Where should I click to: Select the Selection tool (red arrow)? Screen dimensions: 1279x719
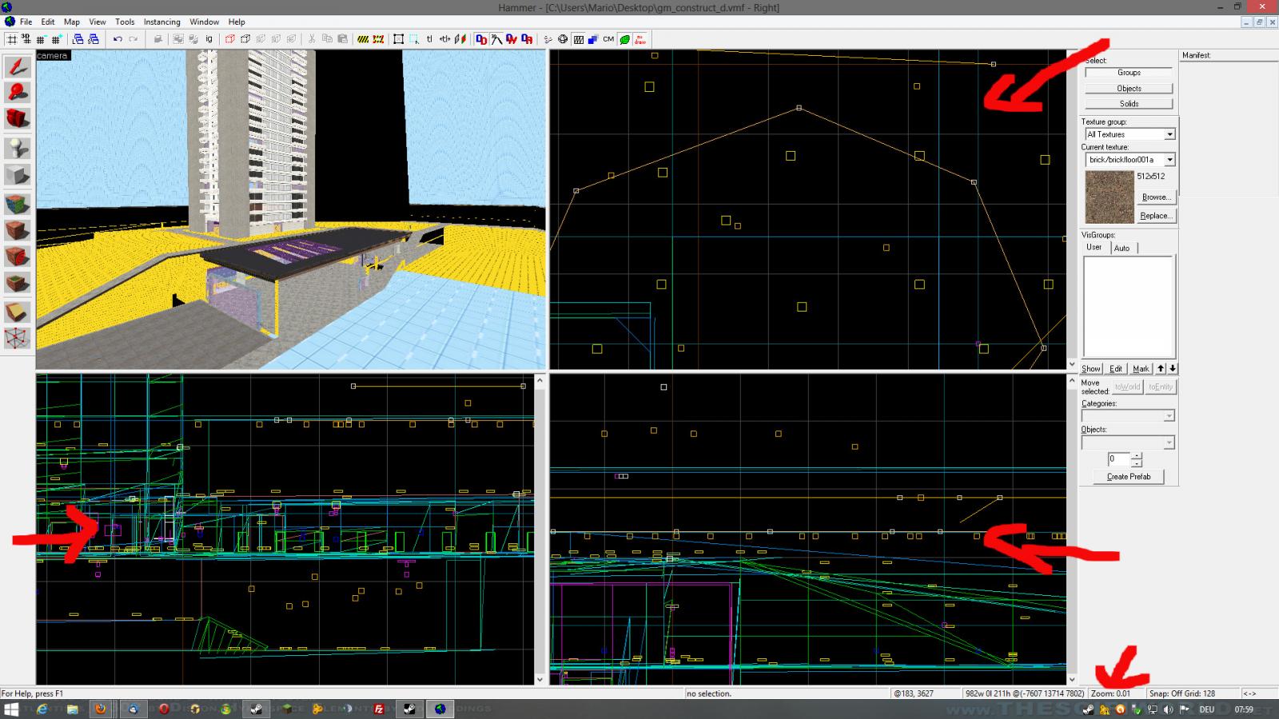(x=18, y=66)
